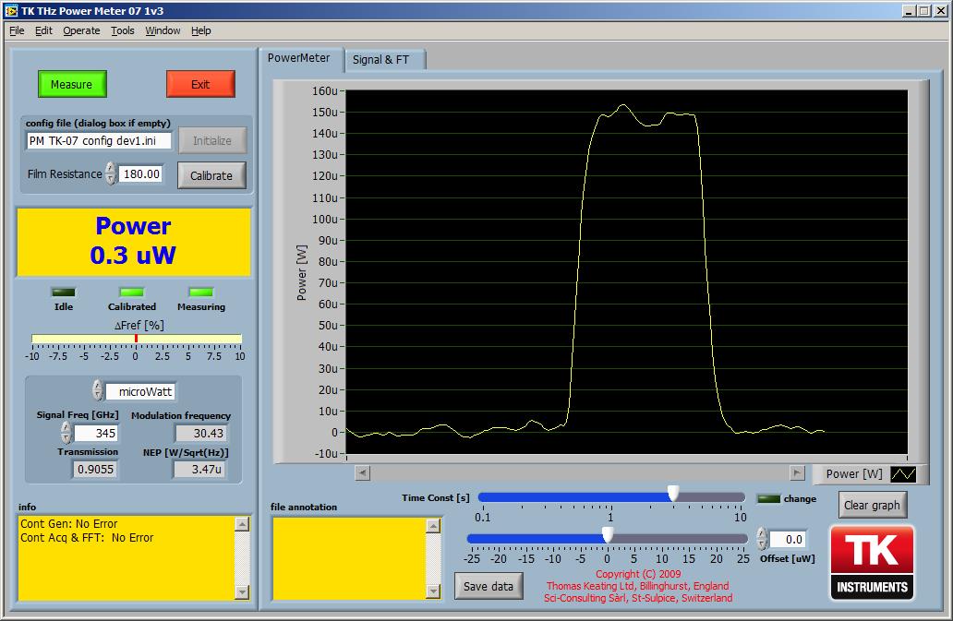This screenshot has height=621, width=953.
Task: Adjust the Signal Freq stepper arrows
Action: tap(66, 433)
